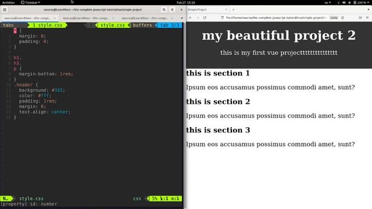The height and width of the screenshot is (209, 372).
Task: Click the vim normal mode indicator
Action: [6, 199]
